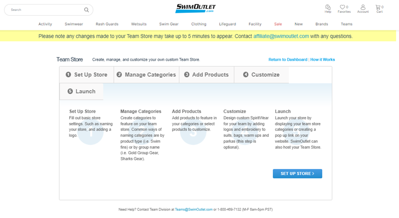Image resolution: width=399 pixels, height=218 pixels.
Task: Open the Rash Guards menu
Action: click(107, 24)
